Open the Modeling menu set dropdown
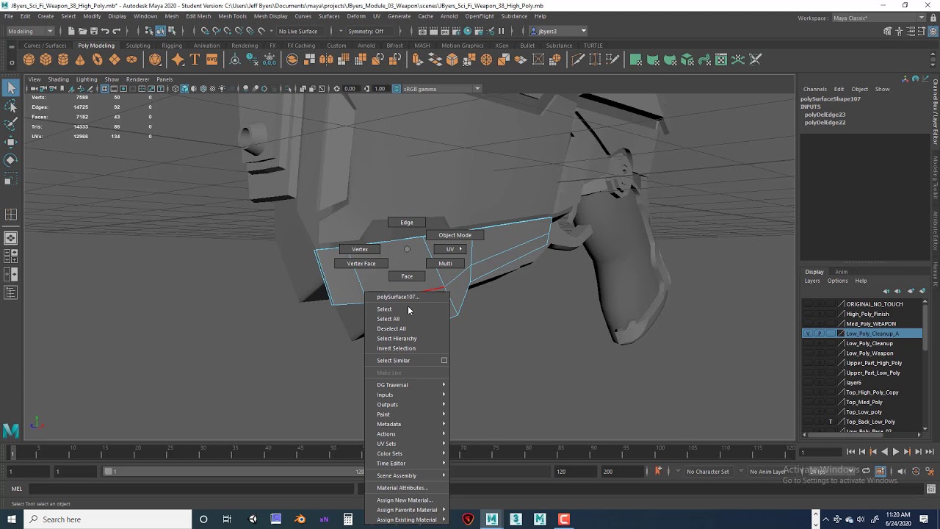The height and width of the screenshot is (529, 940). pos(29,31)
